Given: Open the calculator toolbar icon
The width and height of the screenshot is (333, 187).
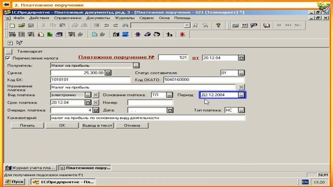Looking at the screenshot, I should 235,25.
